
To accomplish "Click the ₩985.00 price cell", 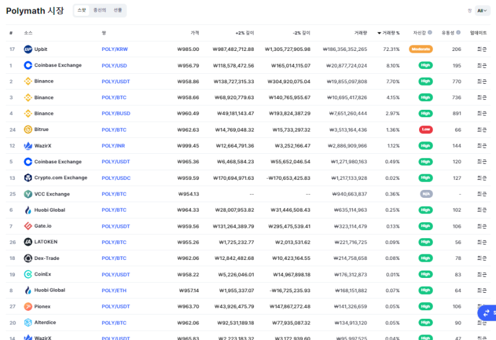I will click(x=188, y=49).
